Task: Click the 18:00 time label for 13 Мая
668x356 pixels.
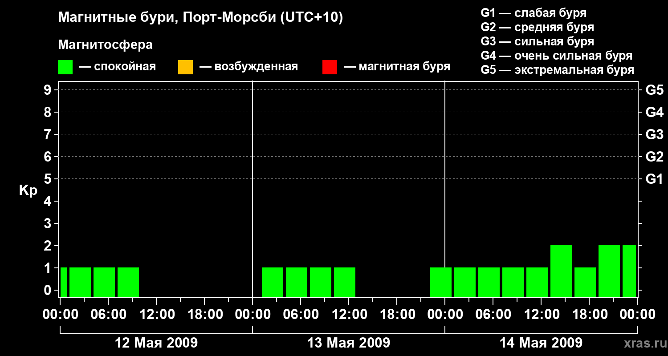Action: tap(397, 315)
